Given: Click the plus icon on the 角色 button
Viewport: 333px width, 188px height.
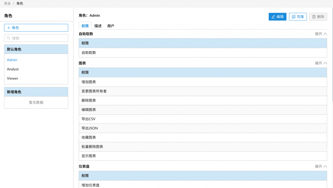Looking at the screenshot, I should click(9, 28).
